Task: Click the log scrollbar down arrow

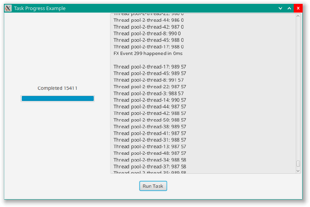Action: 298,171
